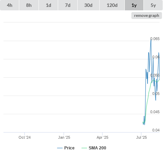The image size is (163, 157).
Task: Click the 0.04 y-axis label
Action: [x=156, y=130]
